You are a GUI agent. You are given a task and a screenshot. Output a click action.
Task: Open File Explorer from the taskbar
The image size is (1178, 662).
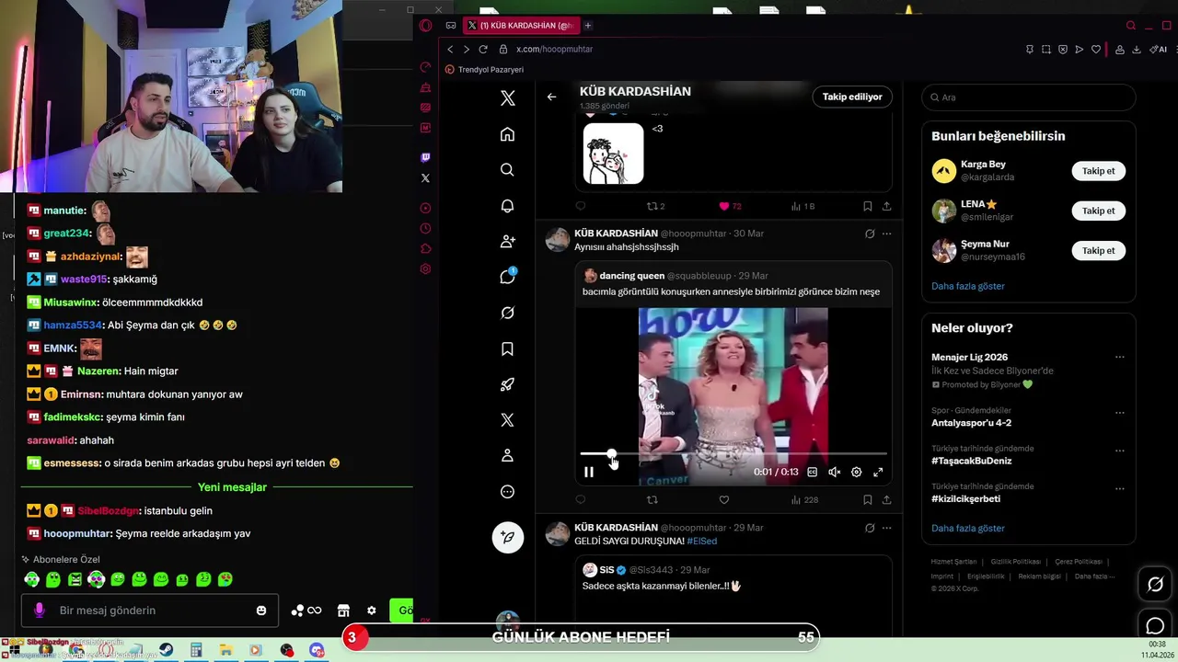[x=225, y=650]
